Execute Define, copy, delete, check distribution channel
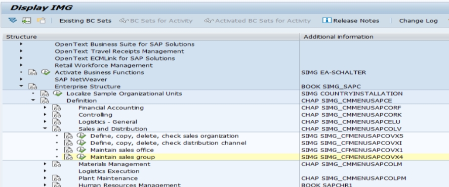The width and height of the screenshot is (449, 187). [x=81, y=143]
